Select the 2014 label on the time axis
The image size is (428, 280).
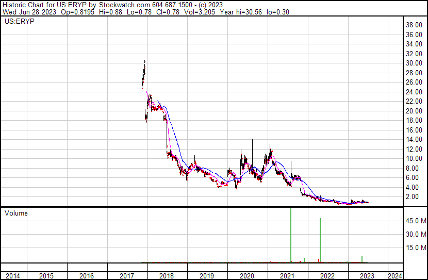click(x=13, y=276)
